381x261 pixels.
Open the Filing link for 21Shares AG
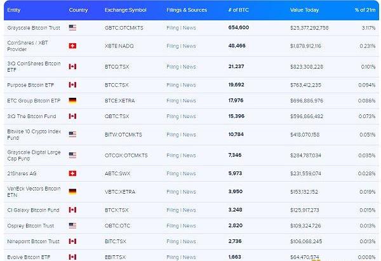(x=172, y=173)
